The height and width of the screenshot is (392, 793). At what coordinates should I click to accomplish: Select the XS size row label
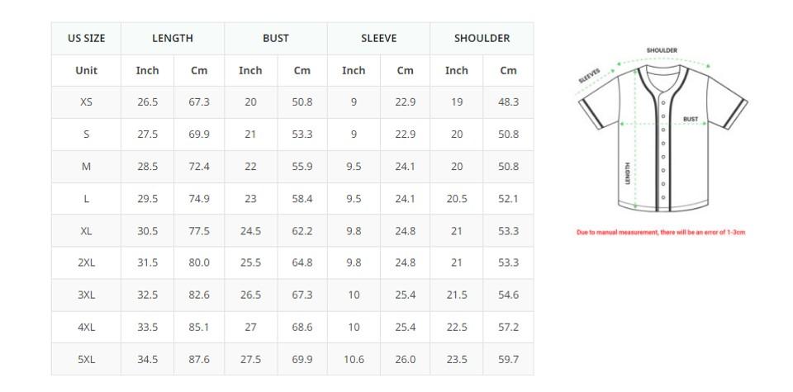click(87, 102)
